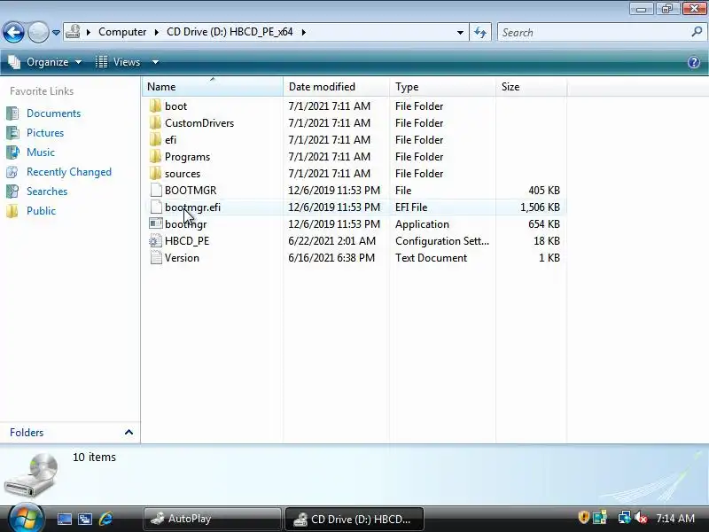Select the HBCD_PE configuration settings icon
The width and height of the screenshot is (709, 532).
[156, 240]
